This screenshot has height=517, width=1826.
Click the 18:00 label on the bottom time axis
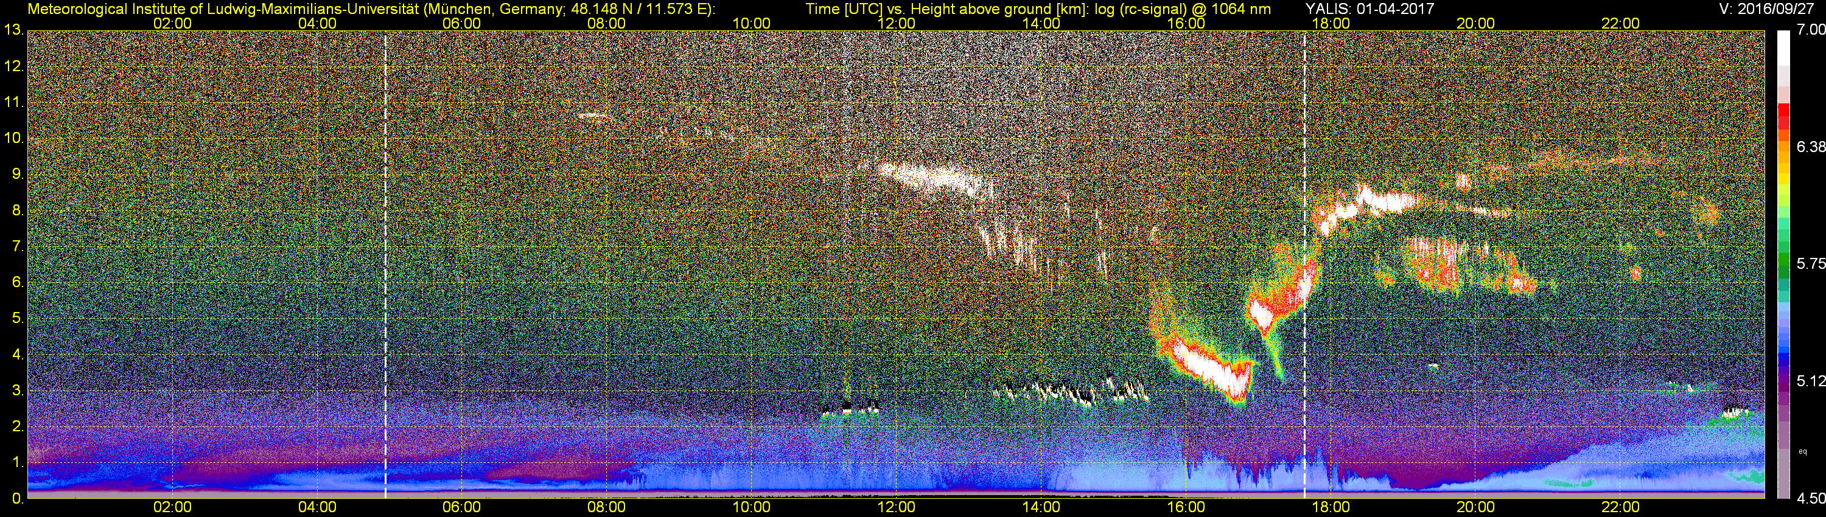tap(1331, 508)
